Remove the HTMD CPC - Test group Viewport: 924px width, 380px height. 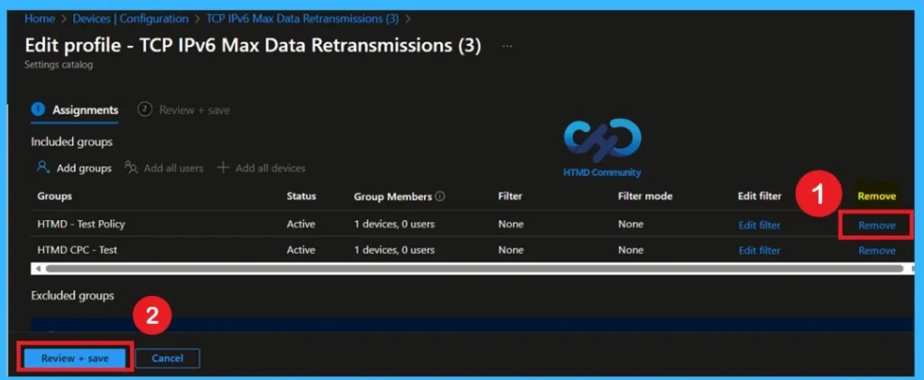(x=877, y=250)
